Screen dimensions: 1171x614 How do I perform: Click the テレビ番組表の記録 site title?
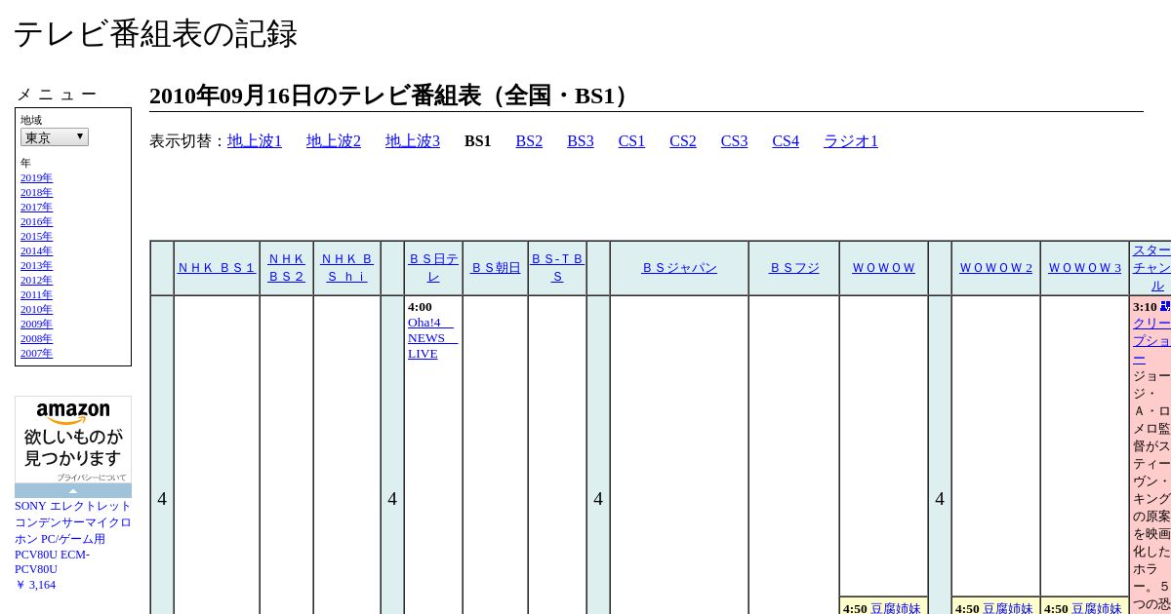click(155, 34)
